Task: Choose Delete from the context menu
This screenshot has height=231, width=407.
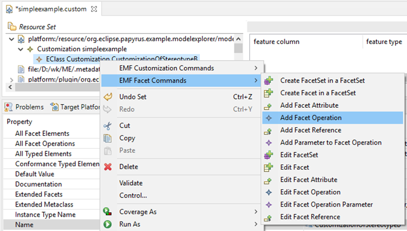Action: click(x=181, y=167)
